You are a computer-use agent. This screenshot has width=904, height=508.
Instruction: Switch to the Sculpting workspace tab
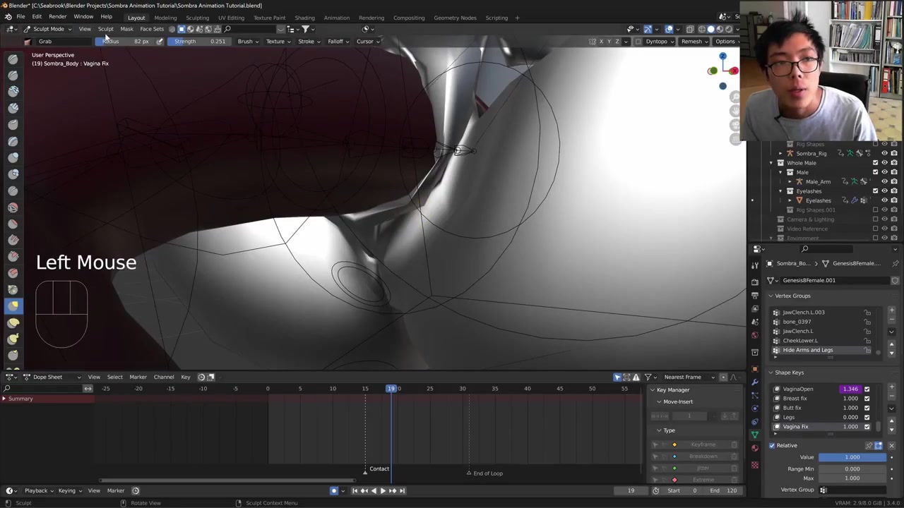pyautogui.click(x=197, y=18)
